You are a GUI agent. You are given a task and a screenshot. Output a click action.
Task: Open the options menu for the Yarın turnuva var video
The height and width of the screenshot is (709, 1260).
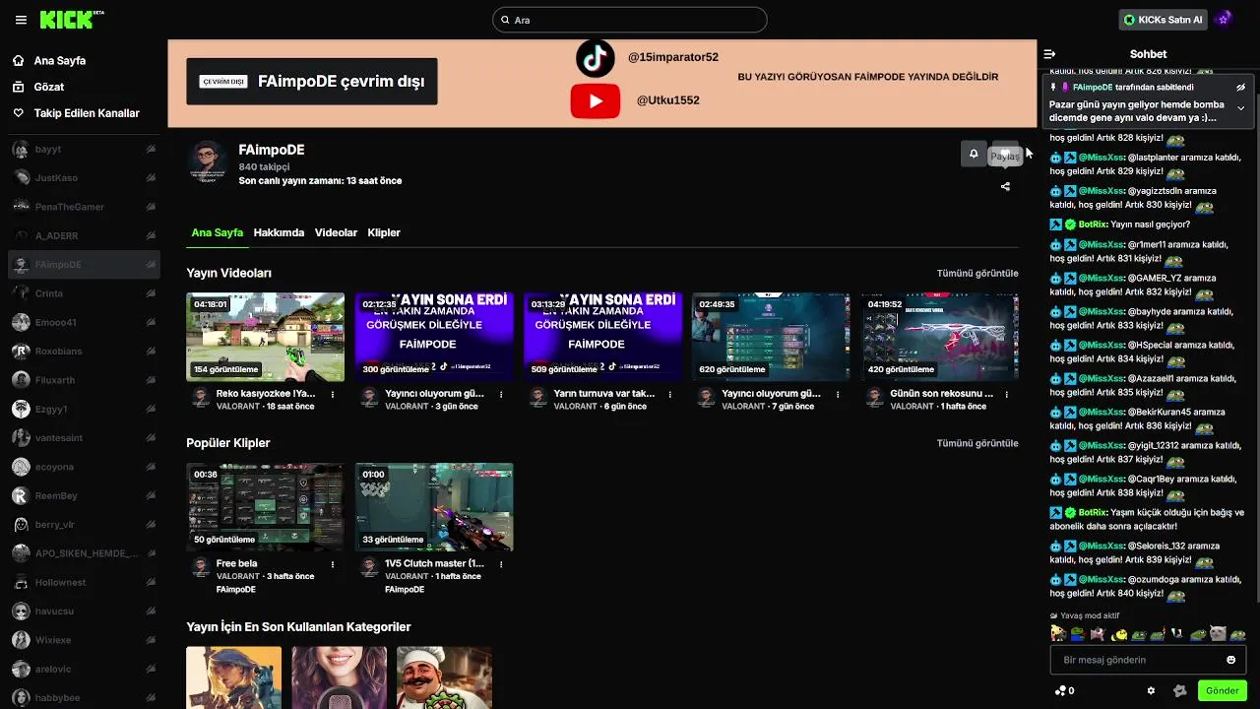click(670, 394)
